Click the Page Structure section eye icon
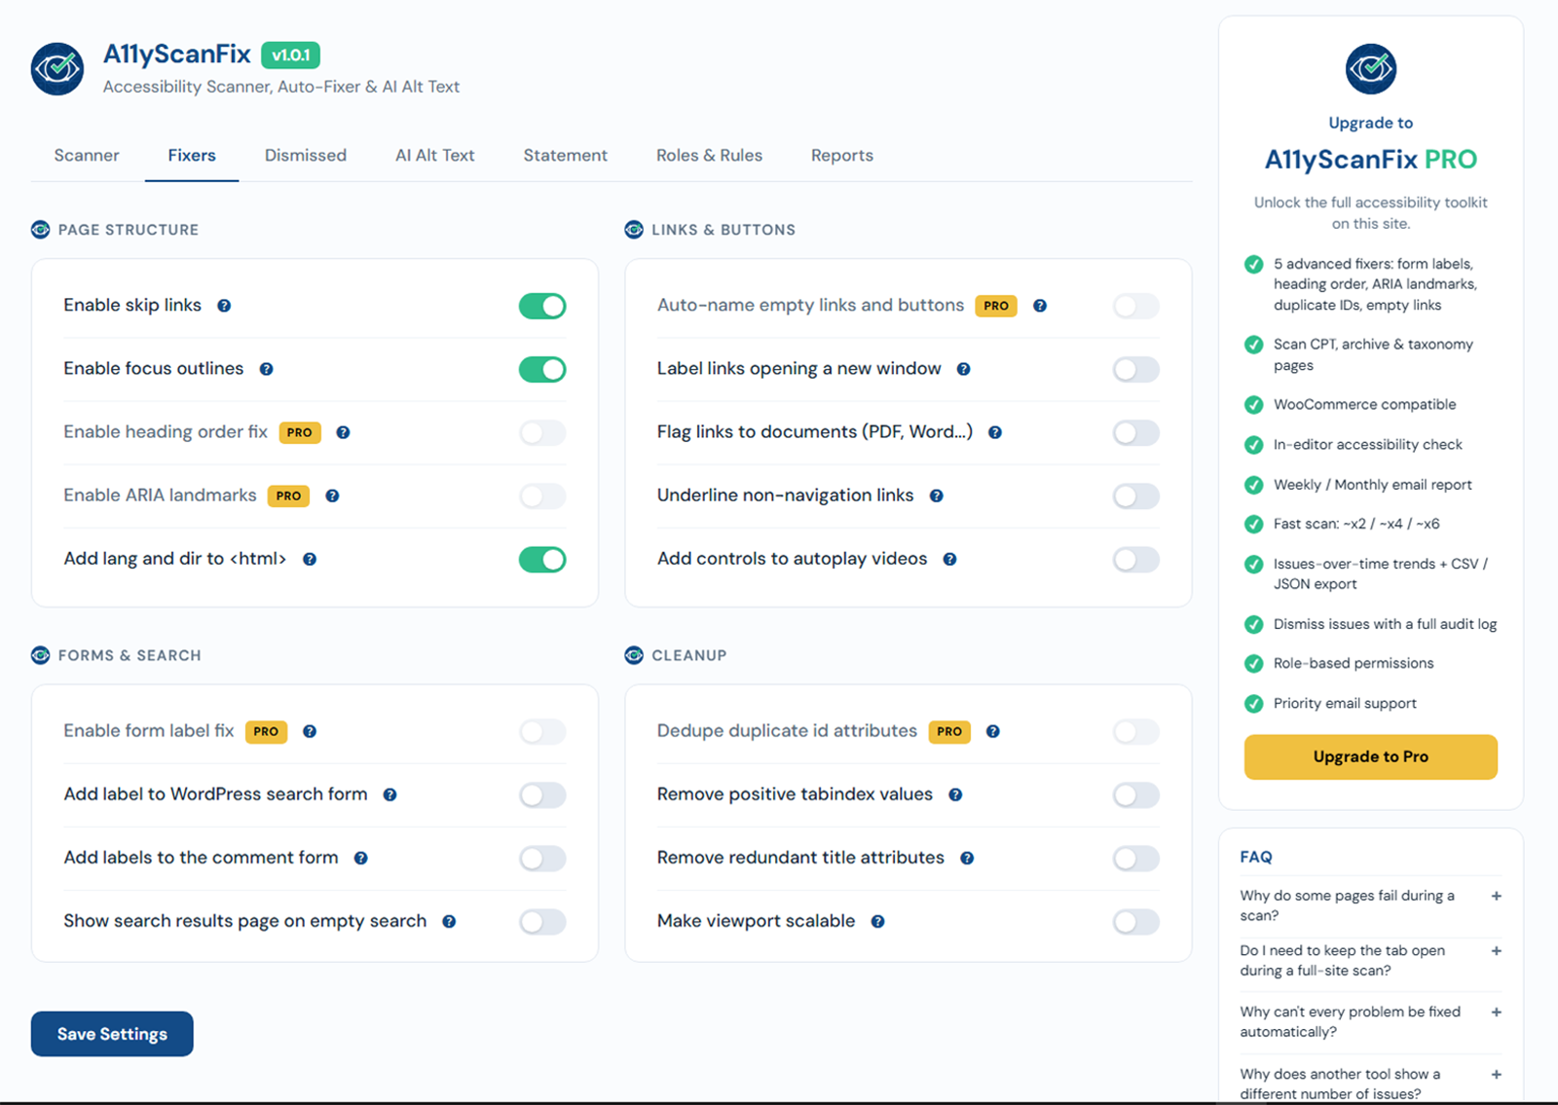 pyautogui.click(x=40, y=230)
